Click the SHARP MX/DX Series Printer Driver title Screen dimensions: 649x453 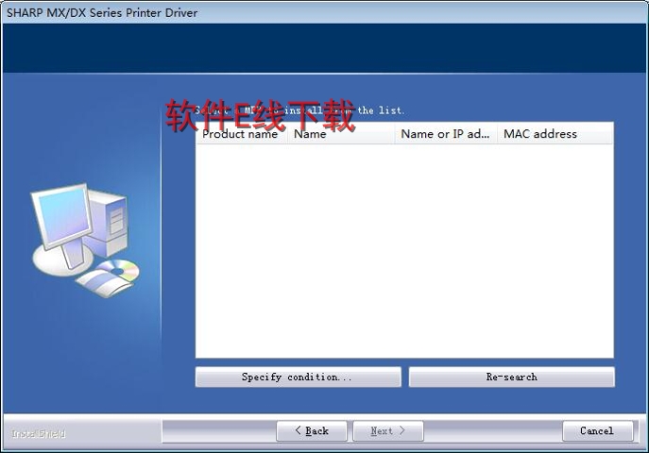click(102, 12)
